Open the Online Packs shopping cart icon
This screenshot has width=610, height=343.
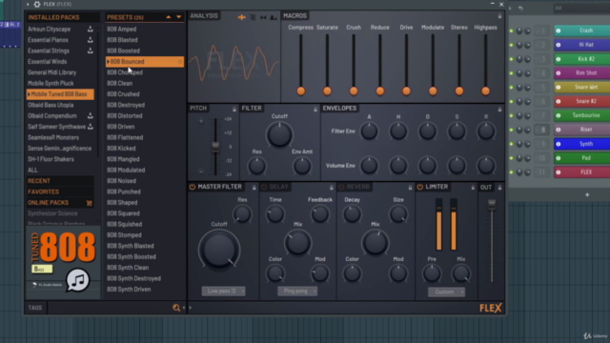point(89,203)
